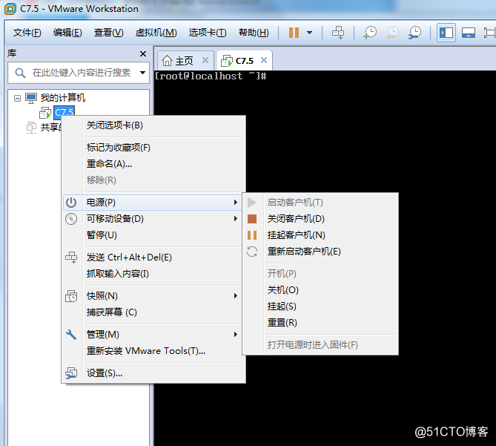
Task: Click the send Ctrl+Alt+Del toolbar icon
Action: 338,33
